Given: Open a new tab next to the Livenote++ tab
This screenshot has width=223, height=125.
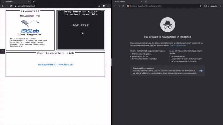Looking at the screenshot, I should (x=34, y=2).
